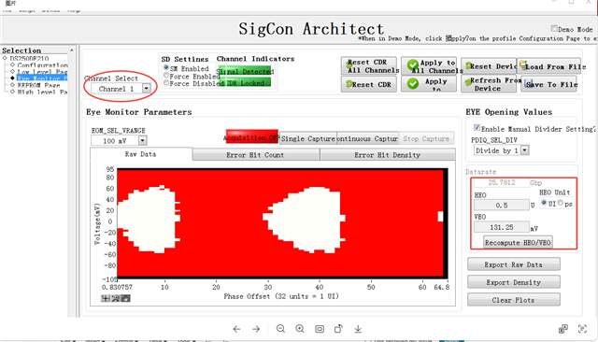Open the Channel Select dropdown arrow
The image size is (598, 342).
(146, 89)
